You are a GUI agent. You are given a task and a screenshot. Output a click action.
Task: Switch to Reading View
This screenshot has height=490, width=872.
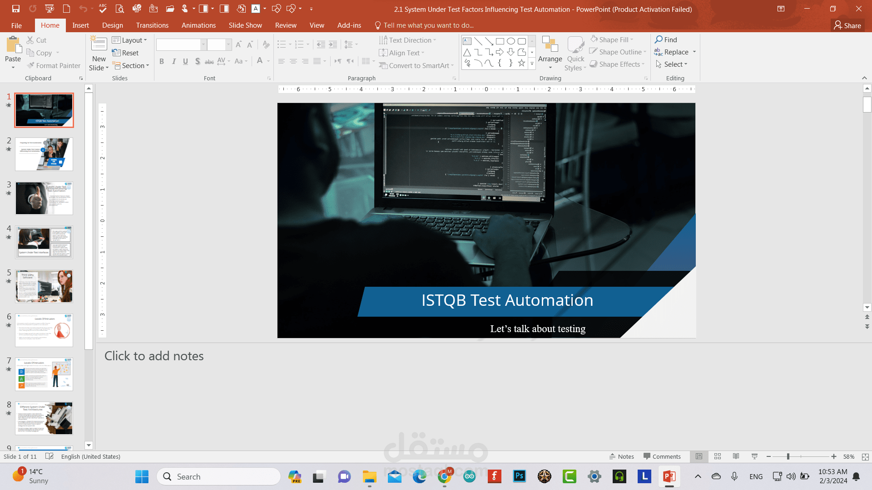click(736, 456)
